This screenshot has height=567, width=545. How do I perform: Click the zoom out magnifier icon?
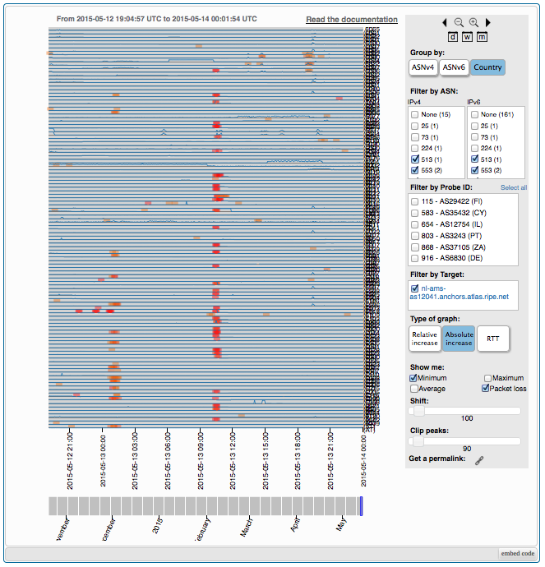tap(459, 22)
